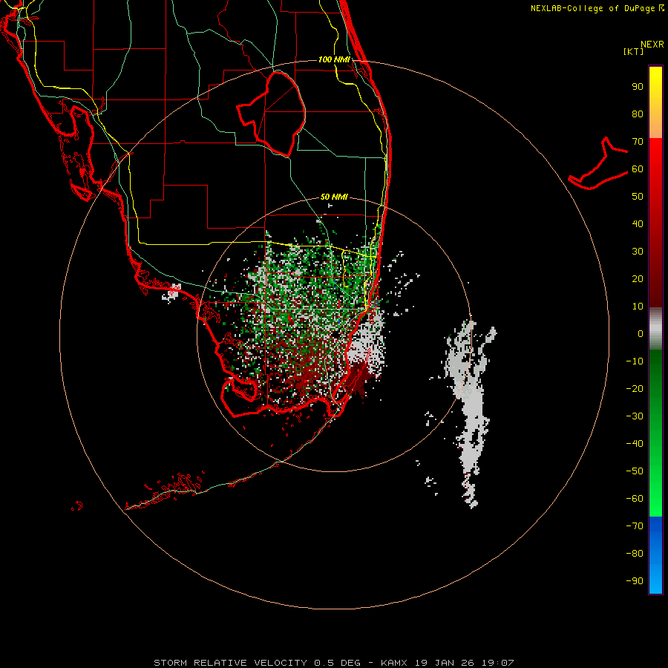Click the blue negative-velocity segment of color bar

(655, 555)
